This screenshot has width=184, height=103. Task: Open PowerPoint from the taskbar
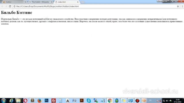(x=144, y=100)
